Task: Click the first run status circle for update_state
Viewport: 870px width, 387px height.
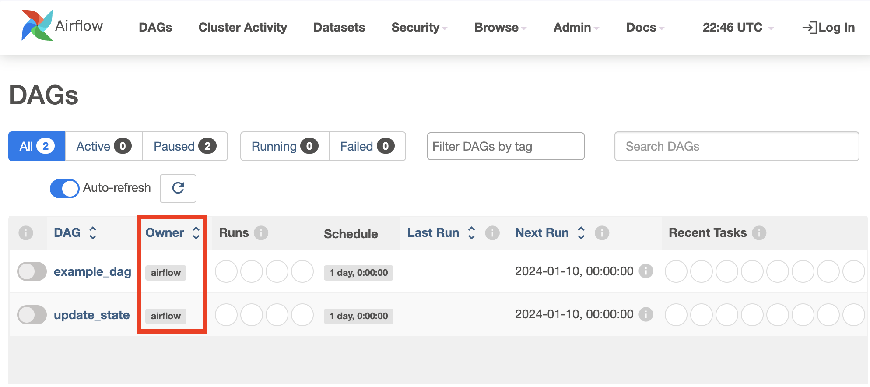Action: [x=226, y=315]
